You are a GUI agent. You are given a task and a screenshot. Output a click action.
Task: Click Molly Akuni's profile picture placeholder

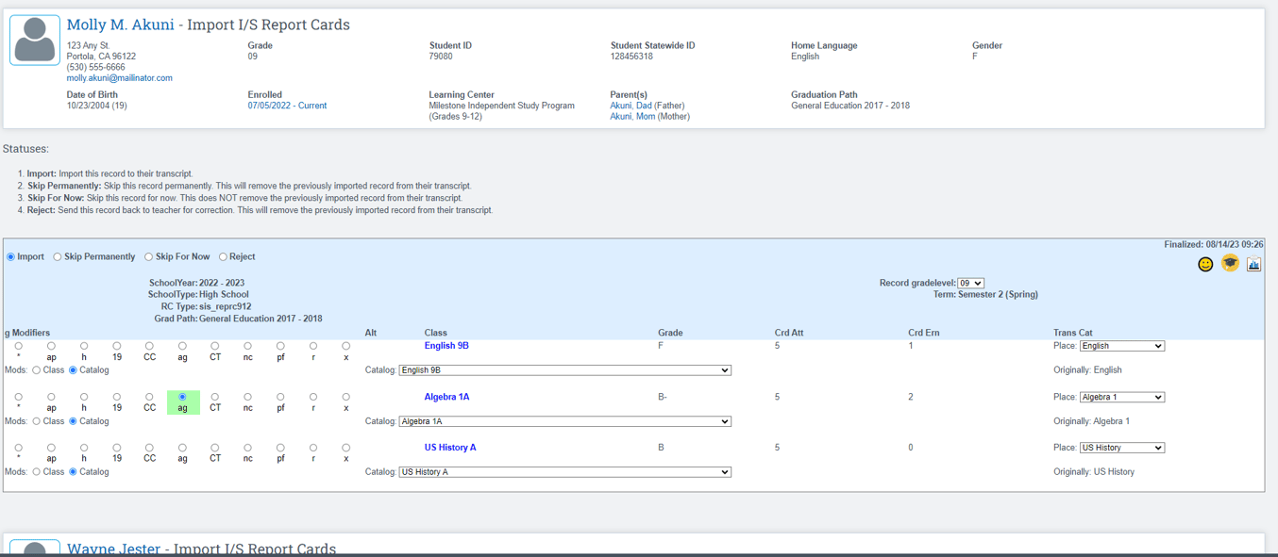coord(34,40)
